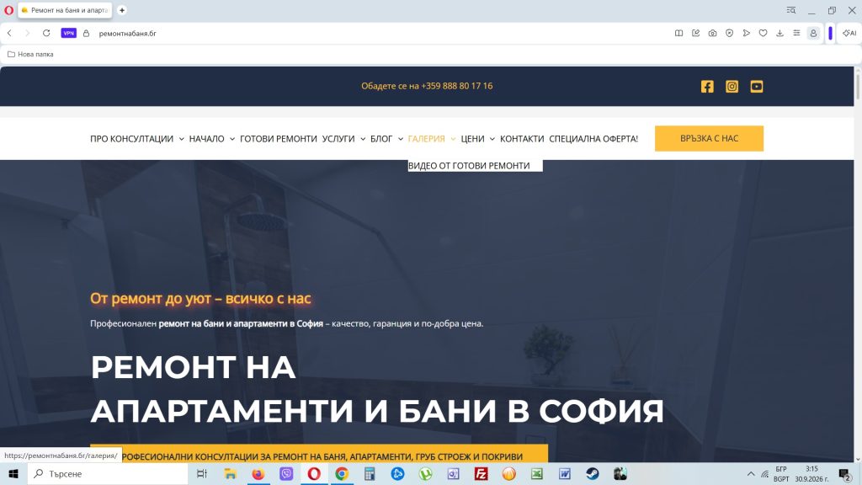Open the purple sidebar panel strip
The image size is (862, 485).
(x=830, y=33)
